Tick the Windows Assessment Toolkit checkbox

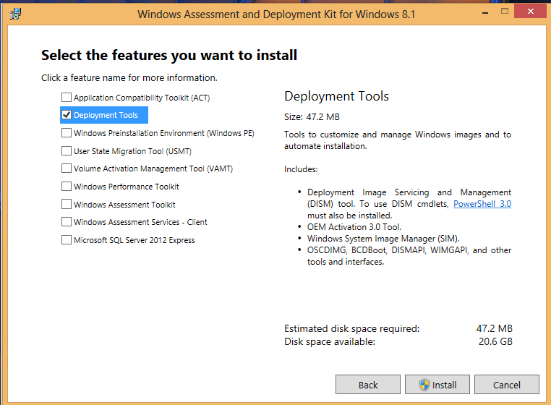tap(67, 205)
